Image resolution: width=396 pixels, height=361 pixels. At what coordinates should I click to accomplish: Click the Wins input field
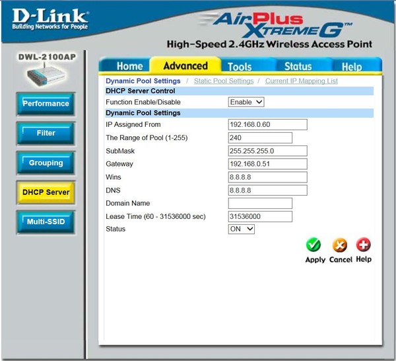click(268, 177)
